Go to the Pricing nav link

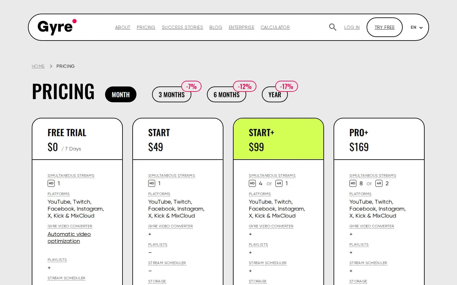pos(146,27)
